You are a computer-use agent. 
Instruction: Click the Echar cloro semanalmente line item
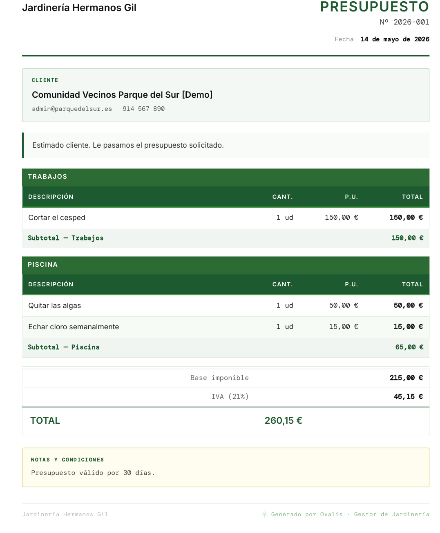[226, 327]
